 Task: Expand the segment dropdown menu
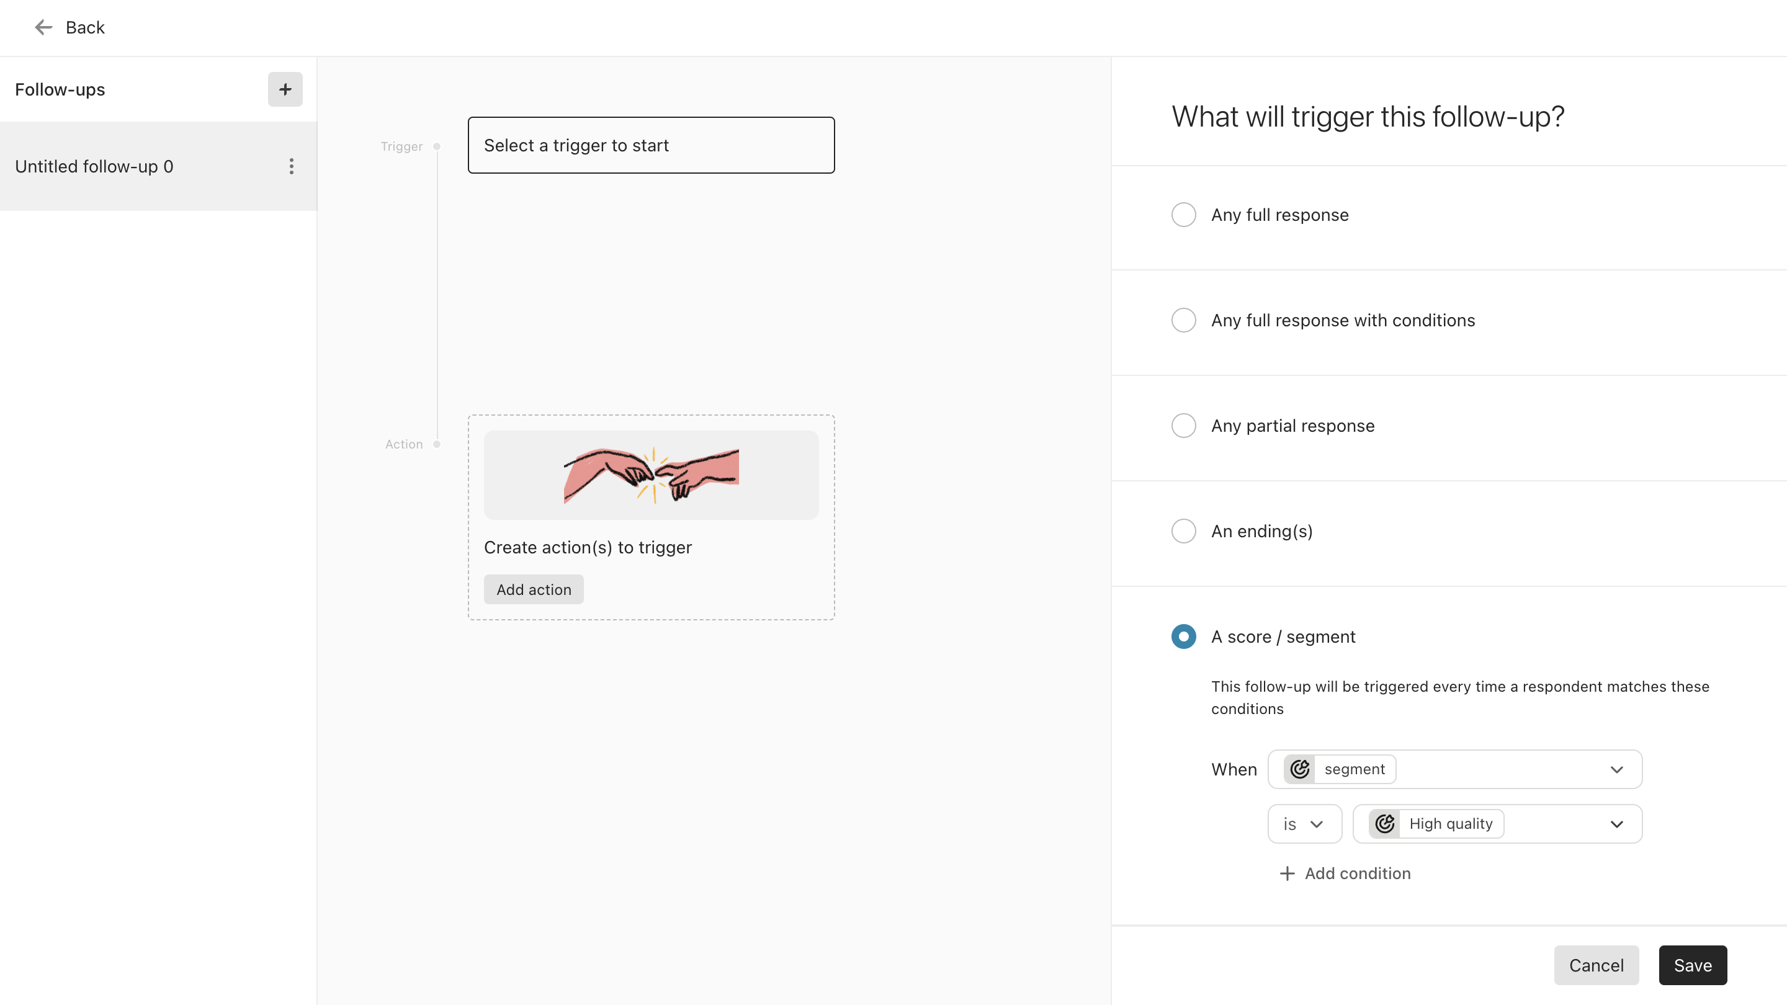[1618, 768]
